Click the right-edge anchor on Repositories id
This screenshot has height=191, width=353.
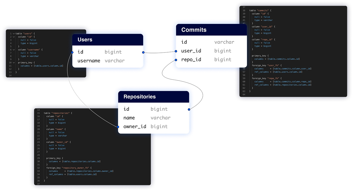189,109
